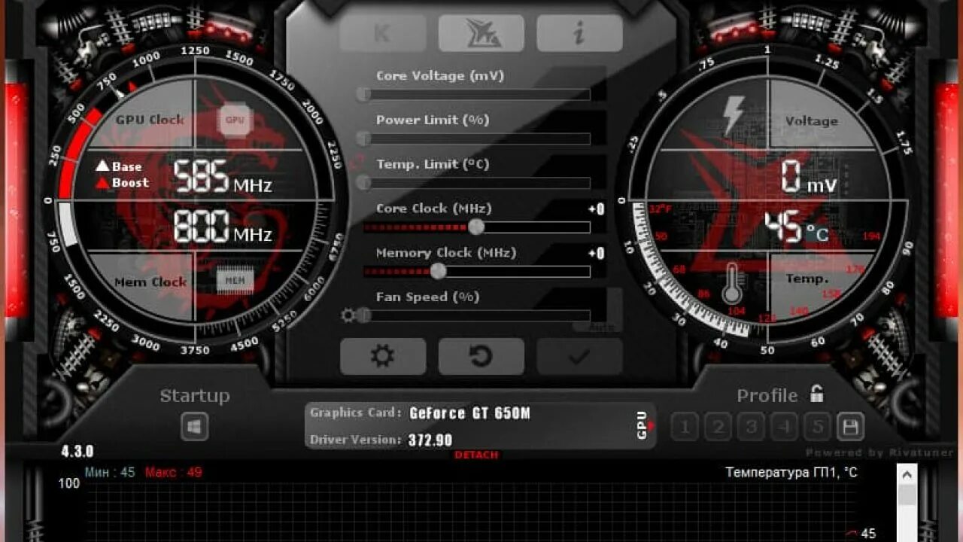
Task: Click the driver version 372.90 text
Action: [x=430, y=440]
